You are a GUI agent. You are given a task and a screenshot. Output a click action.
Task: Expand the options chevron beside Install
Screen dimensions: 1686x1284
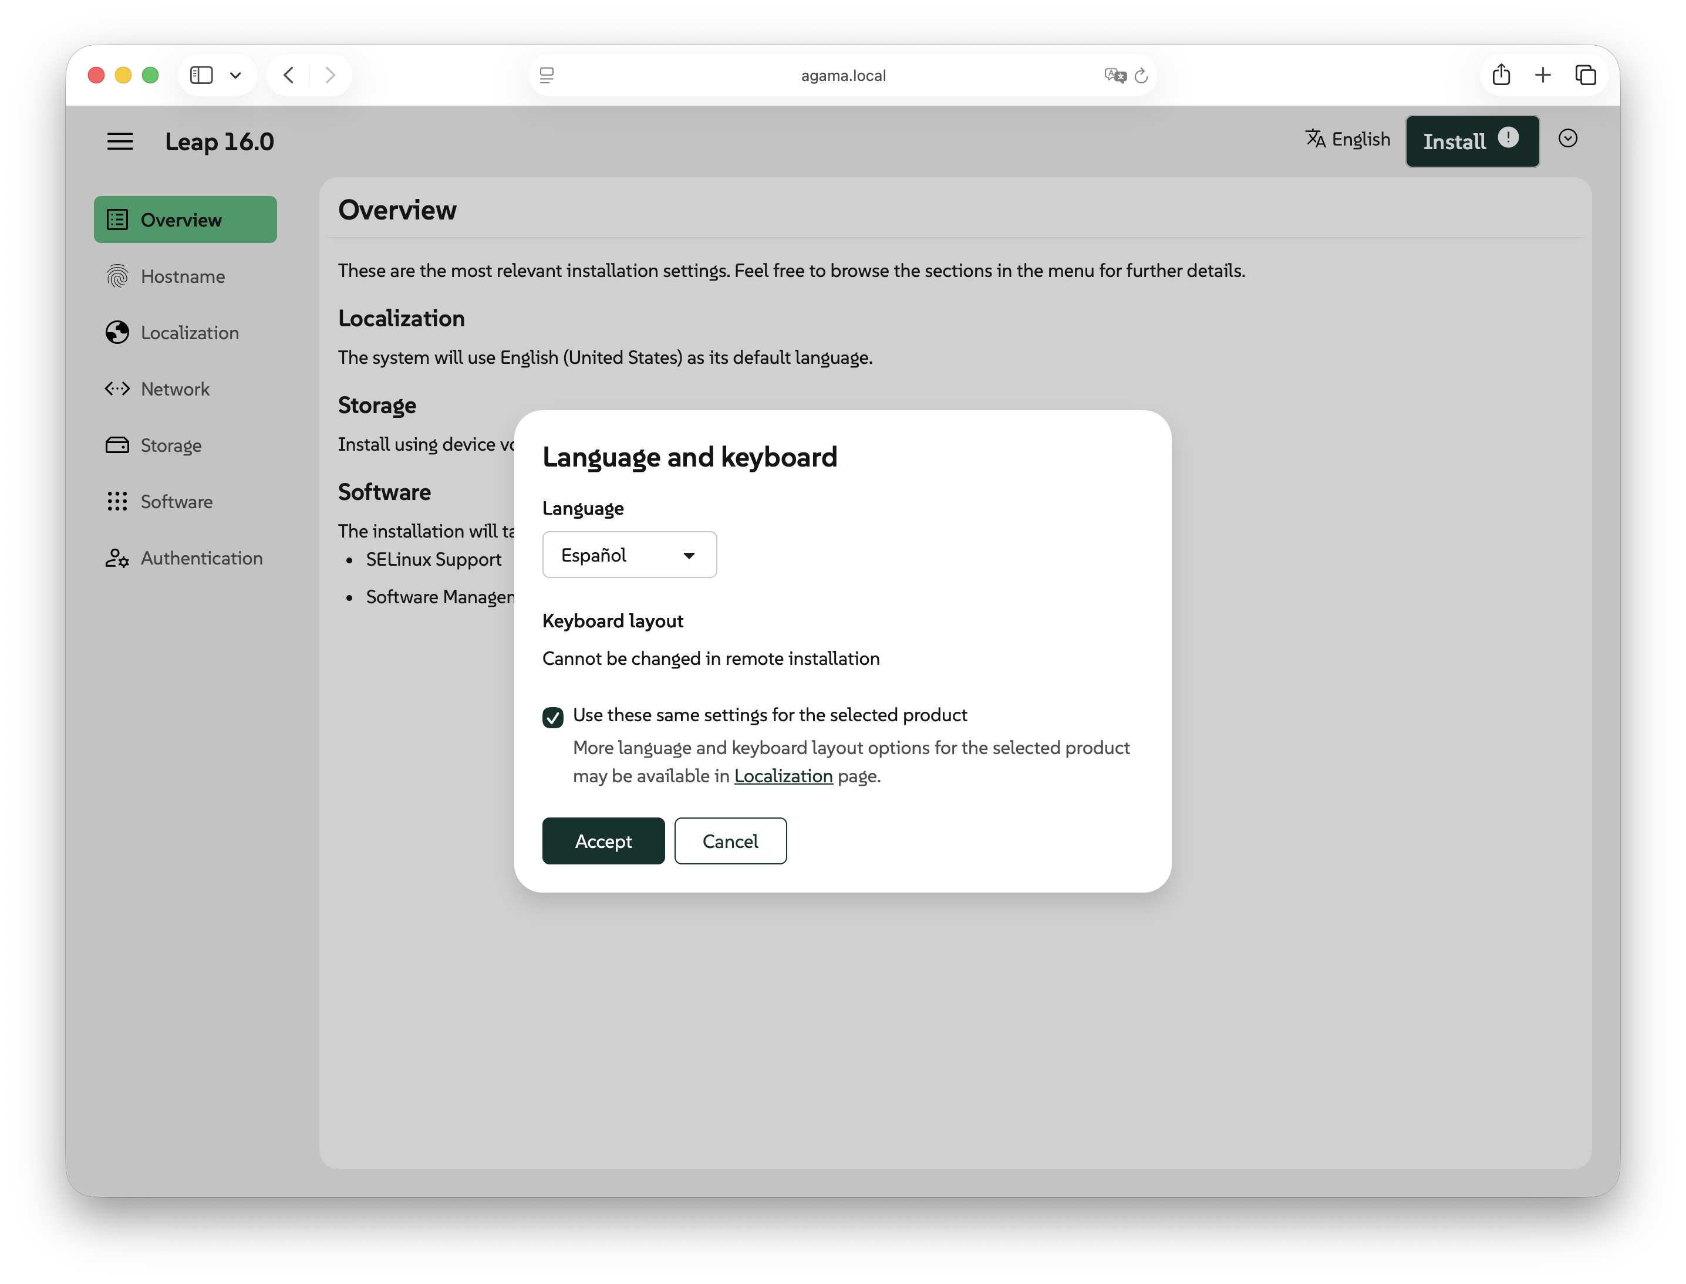pos(1567,138)
